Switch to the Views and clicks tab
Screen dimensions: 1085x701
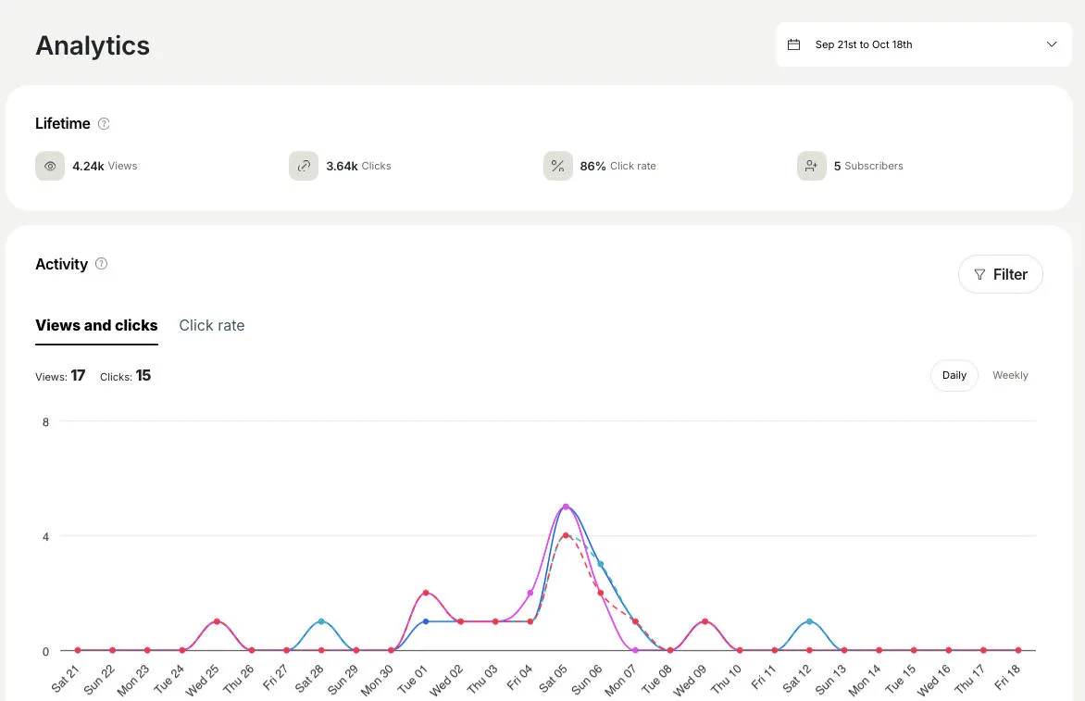(96, 325)
